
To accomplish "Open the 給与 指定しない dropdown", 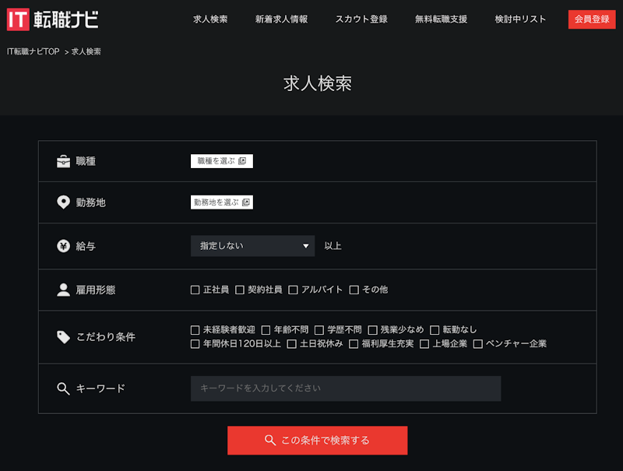I will [252, 246].
